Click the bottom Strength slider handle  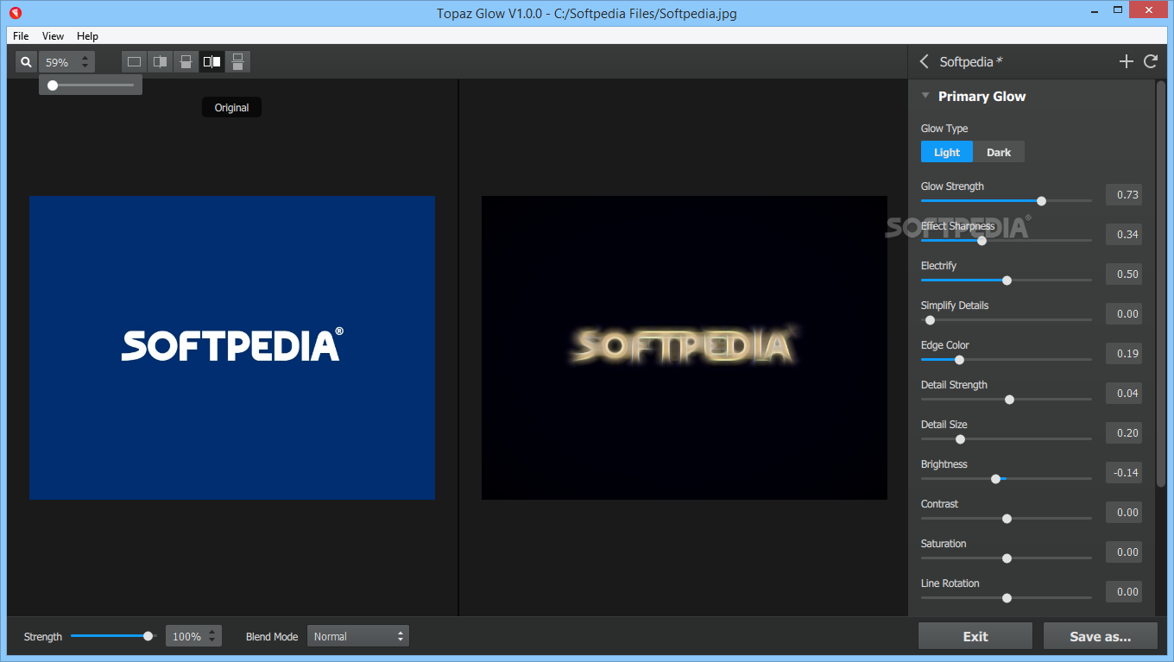[148, 636]
